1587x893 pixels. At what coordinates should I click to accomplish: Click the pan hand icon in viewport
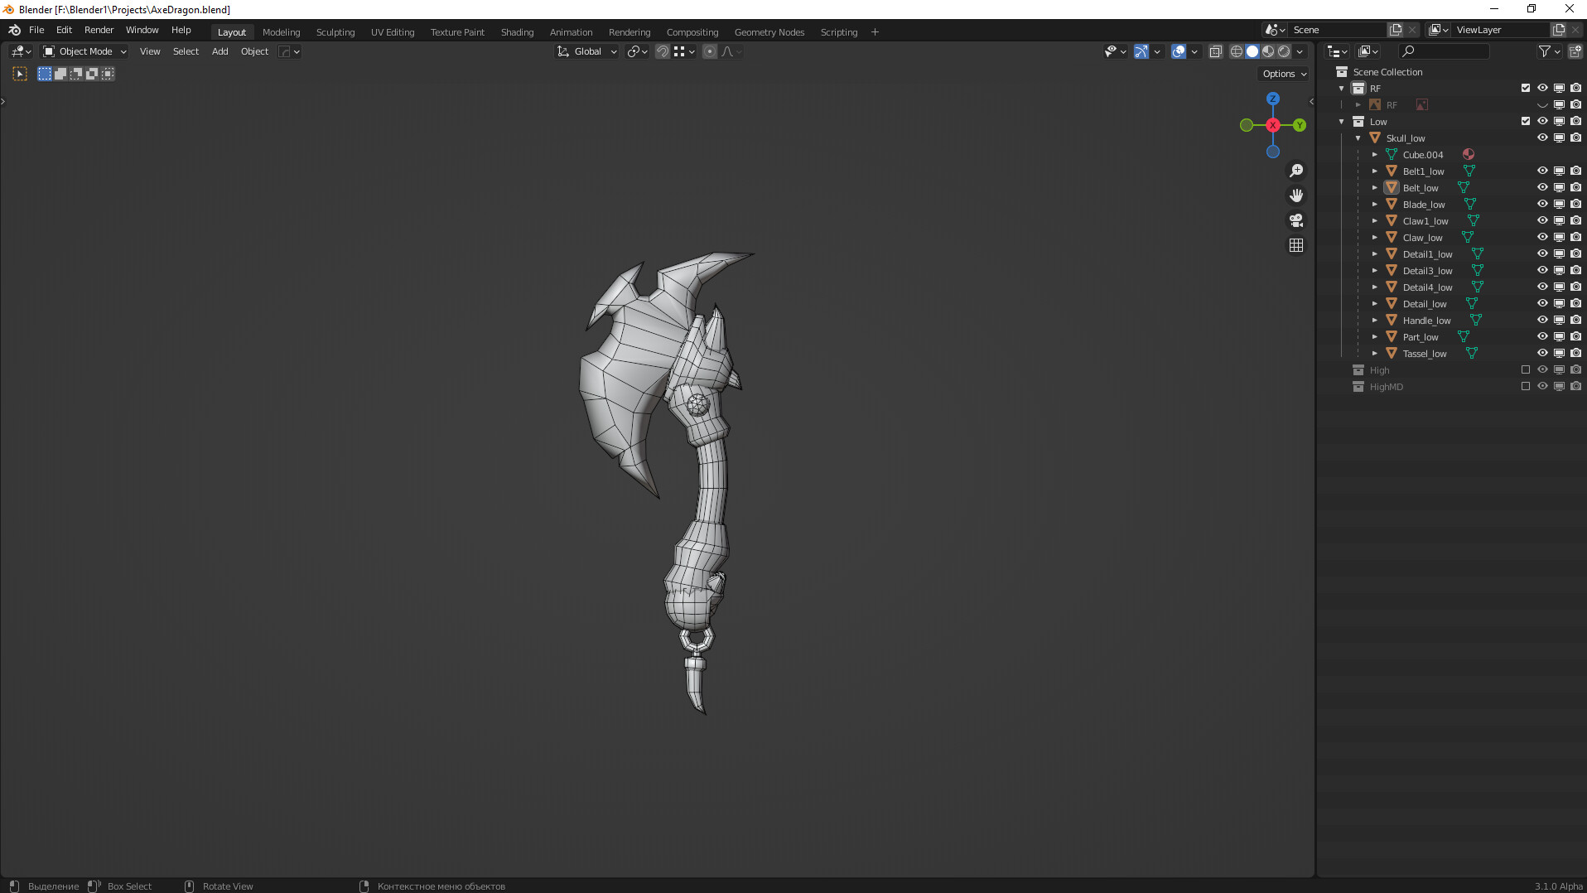click(1296, 195)
